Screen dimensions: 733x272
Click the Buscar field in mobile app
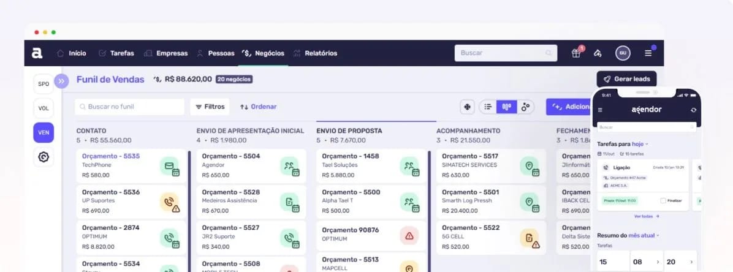click(x=647, y=127)
